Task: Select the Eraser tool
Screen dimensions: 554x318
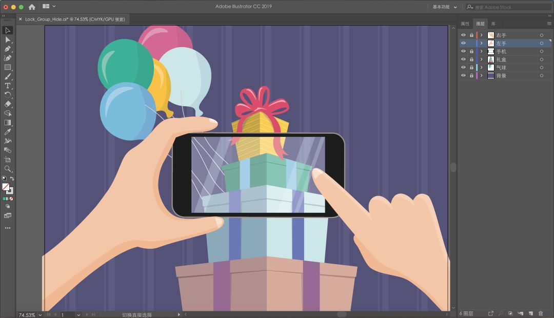Action: [x=8, y=104]
